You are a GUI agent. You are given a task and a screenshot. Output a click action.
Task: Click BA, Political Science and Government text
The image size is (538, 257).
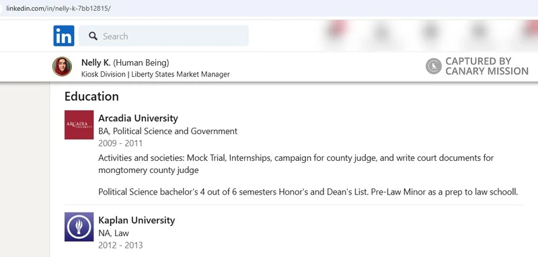tap(167, 131)
